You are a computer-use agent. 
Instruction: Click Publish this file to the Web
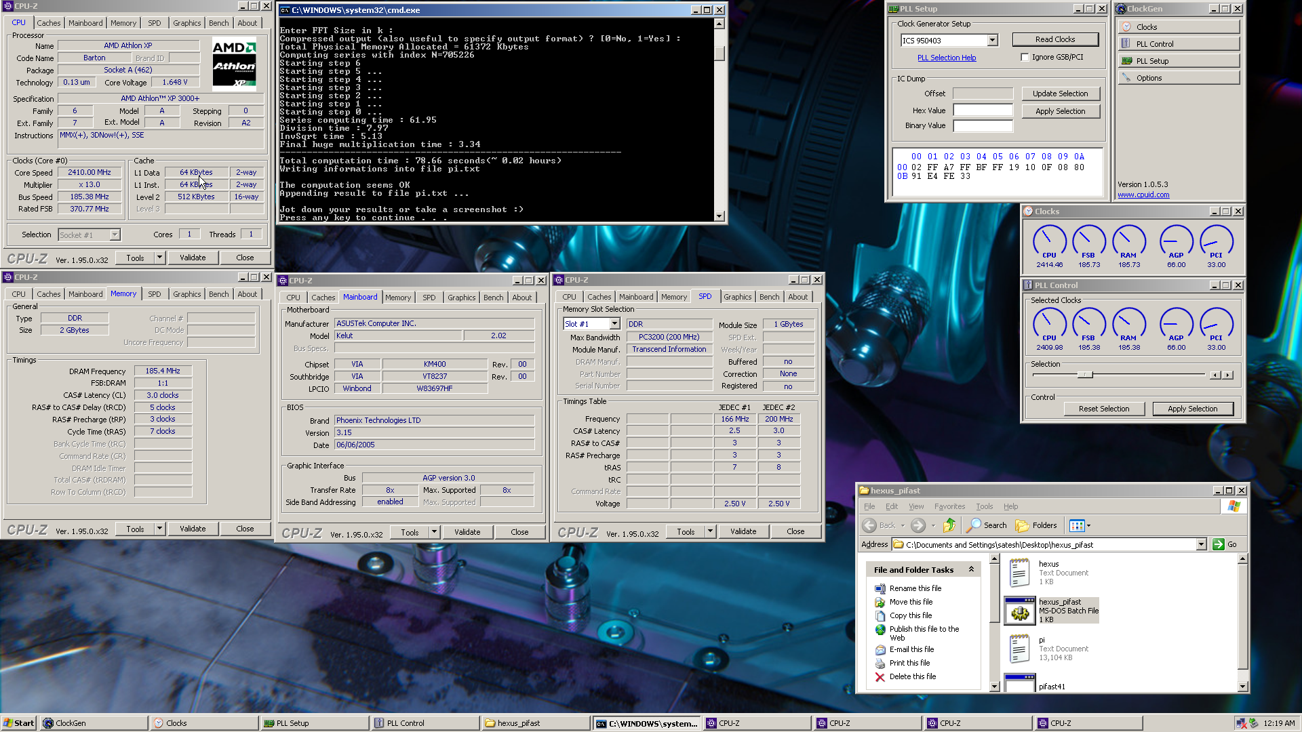tap(924, 633)
